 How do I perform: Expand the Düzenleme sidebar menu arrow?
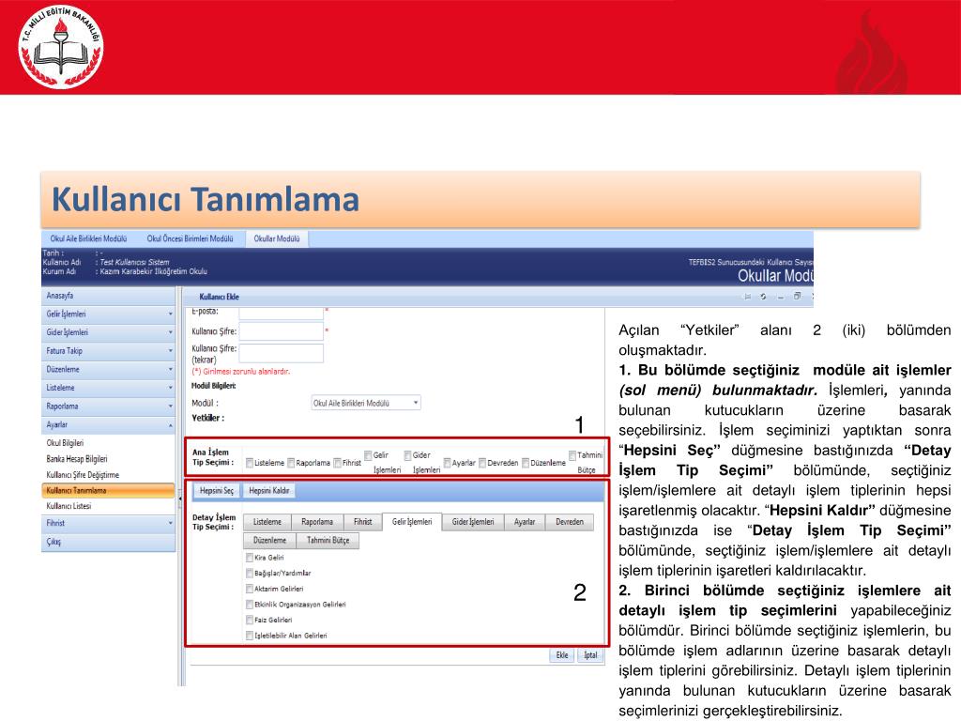click(x=171, y=370)
